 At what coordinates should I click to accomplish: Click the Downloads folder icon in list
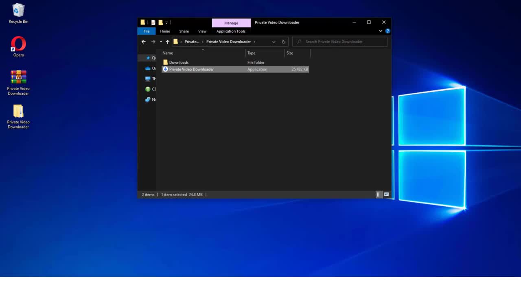(x=165, y=62)
